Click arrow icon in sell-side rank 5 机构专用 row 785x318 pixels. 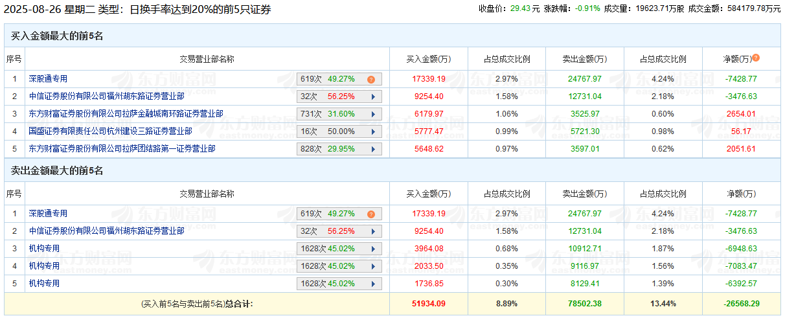(373, 284)
